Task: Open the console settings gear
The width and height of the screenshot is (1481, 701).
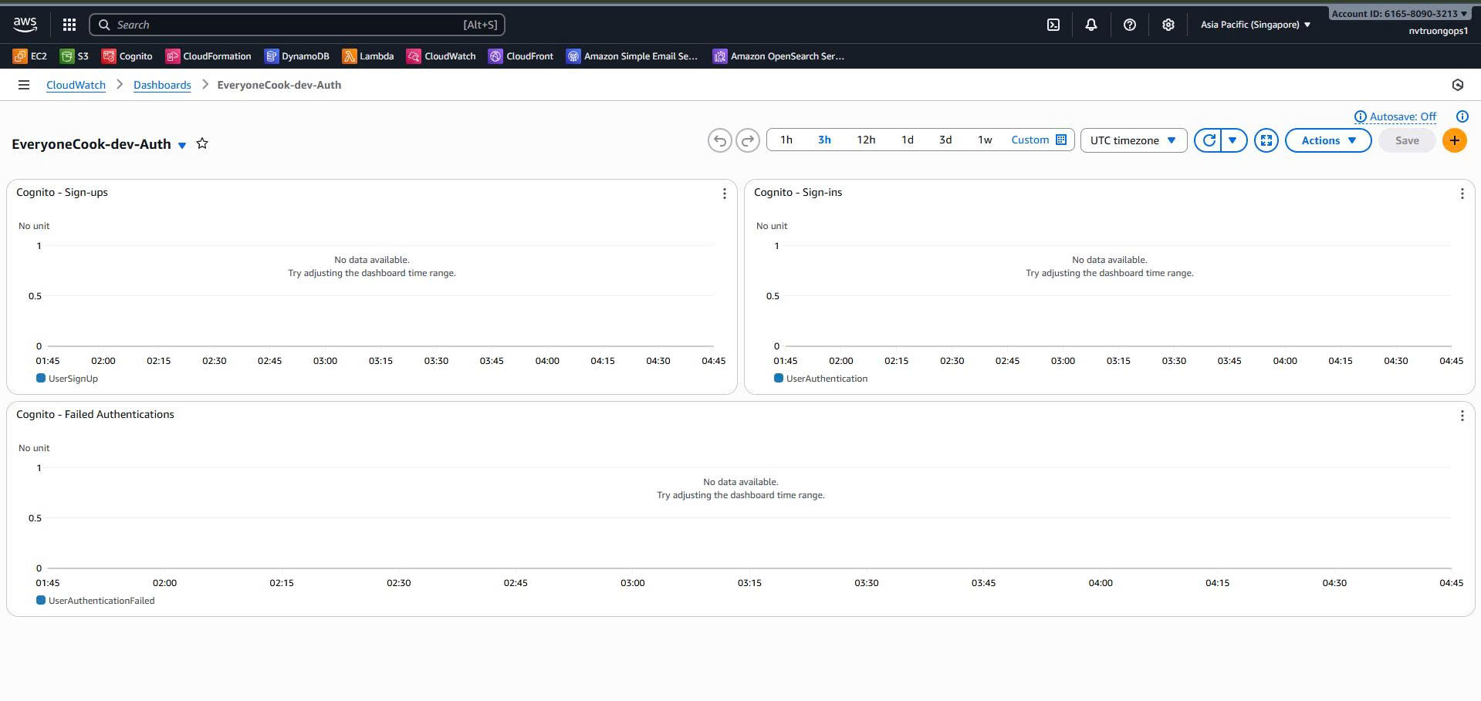Action: (x=1168, y=25)
